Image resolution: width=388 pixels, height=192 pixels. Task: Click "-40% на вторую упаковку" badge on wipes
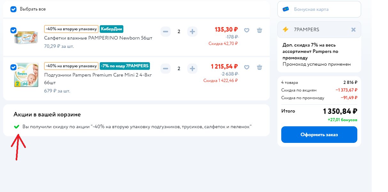(71, 29)
